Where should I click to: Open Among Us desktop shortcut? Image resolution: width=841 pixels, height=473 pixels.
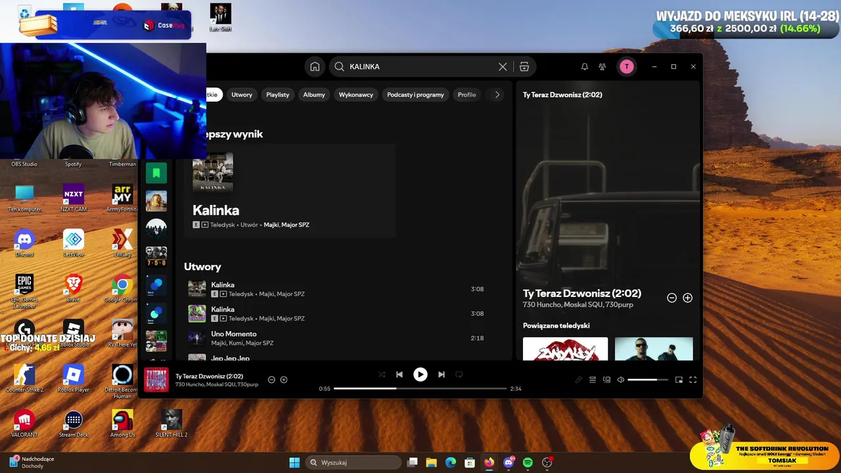122,424
